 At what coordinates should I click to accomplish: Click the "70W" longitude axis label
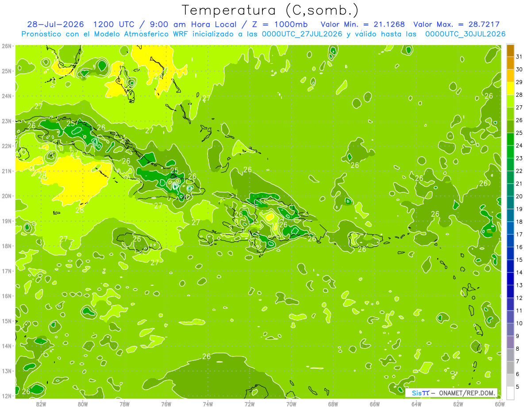(291, 404)
